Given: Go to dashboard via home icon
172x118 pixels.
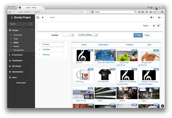Looking at the screenshot, I should 43,17.
